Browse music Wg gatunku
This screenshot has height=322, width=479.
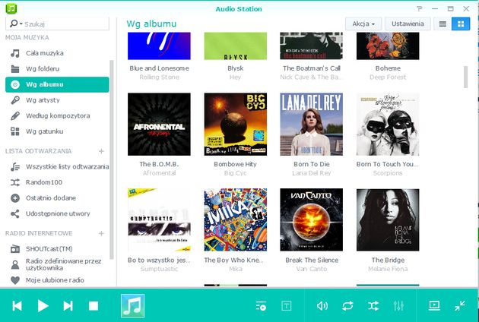[57, 131]
